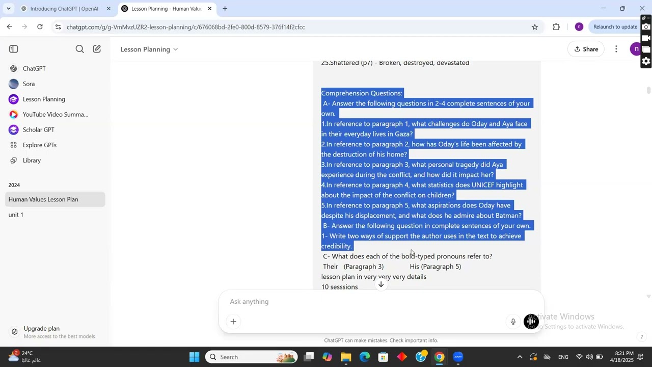Toggle the ChatGPT sidebar panel
This screenshot has height=367, width=652.
point(14,49)
